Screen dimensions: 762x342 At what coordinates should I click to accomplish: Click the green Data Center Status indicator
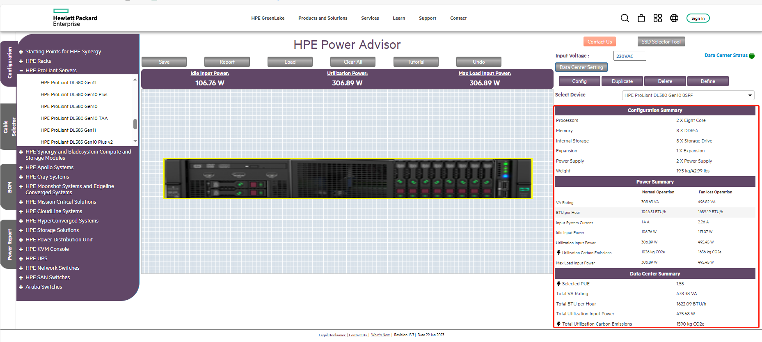click(x=752, y=56)
